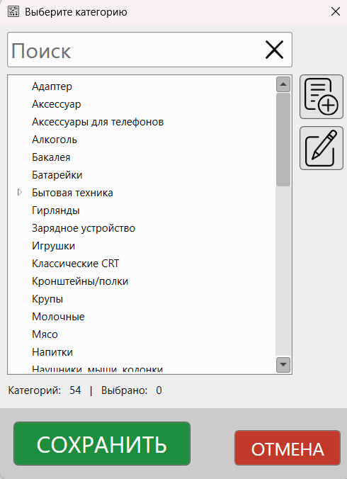Select the Молочные category

58,317
